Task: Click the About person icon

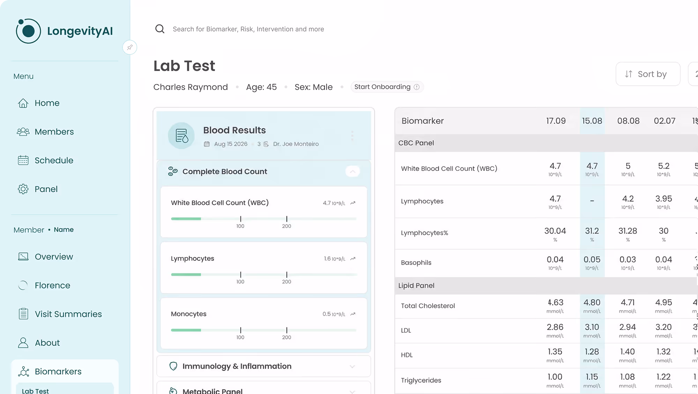Action: (23, 343)
